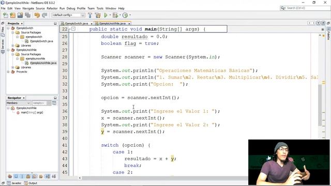Click the editor vertical scrollbar thumb
The image size is (331, 186).
click(x=320, y=105)
